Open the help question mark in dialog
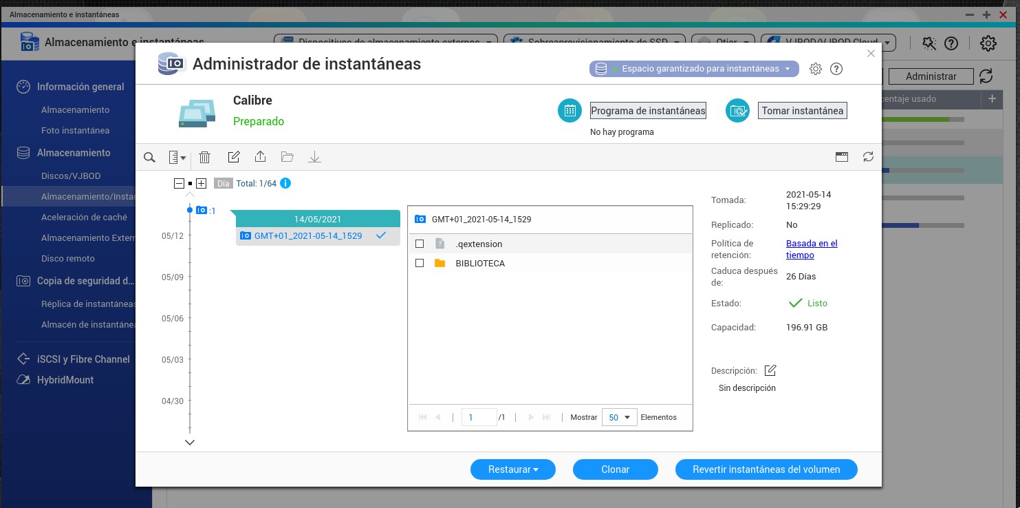Image resolution: width=1020 pixels, height=508 pixels. [836, 69]
